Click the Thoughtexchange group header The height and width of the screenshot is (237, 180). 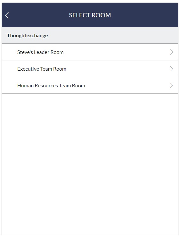click(90, 35)
